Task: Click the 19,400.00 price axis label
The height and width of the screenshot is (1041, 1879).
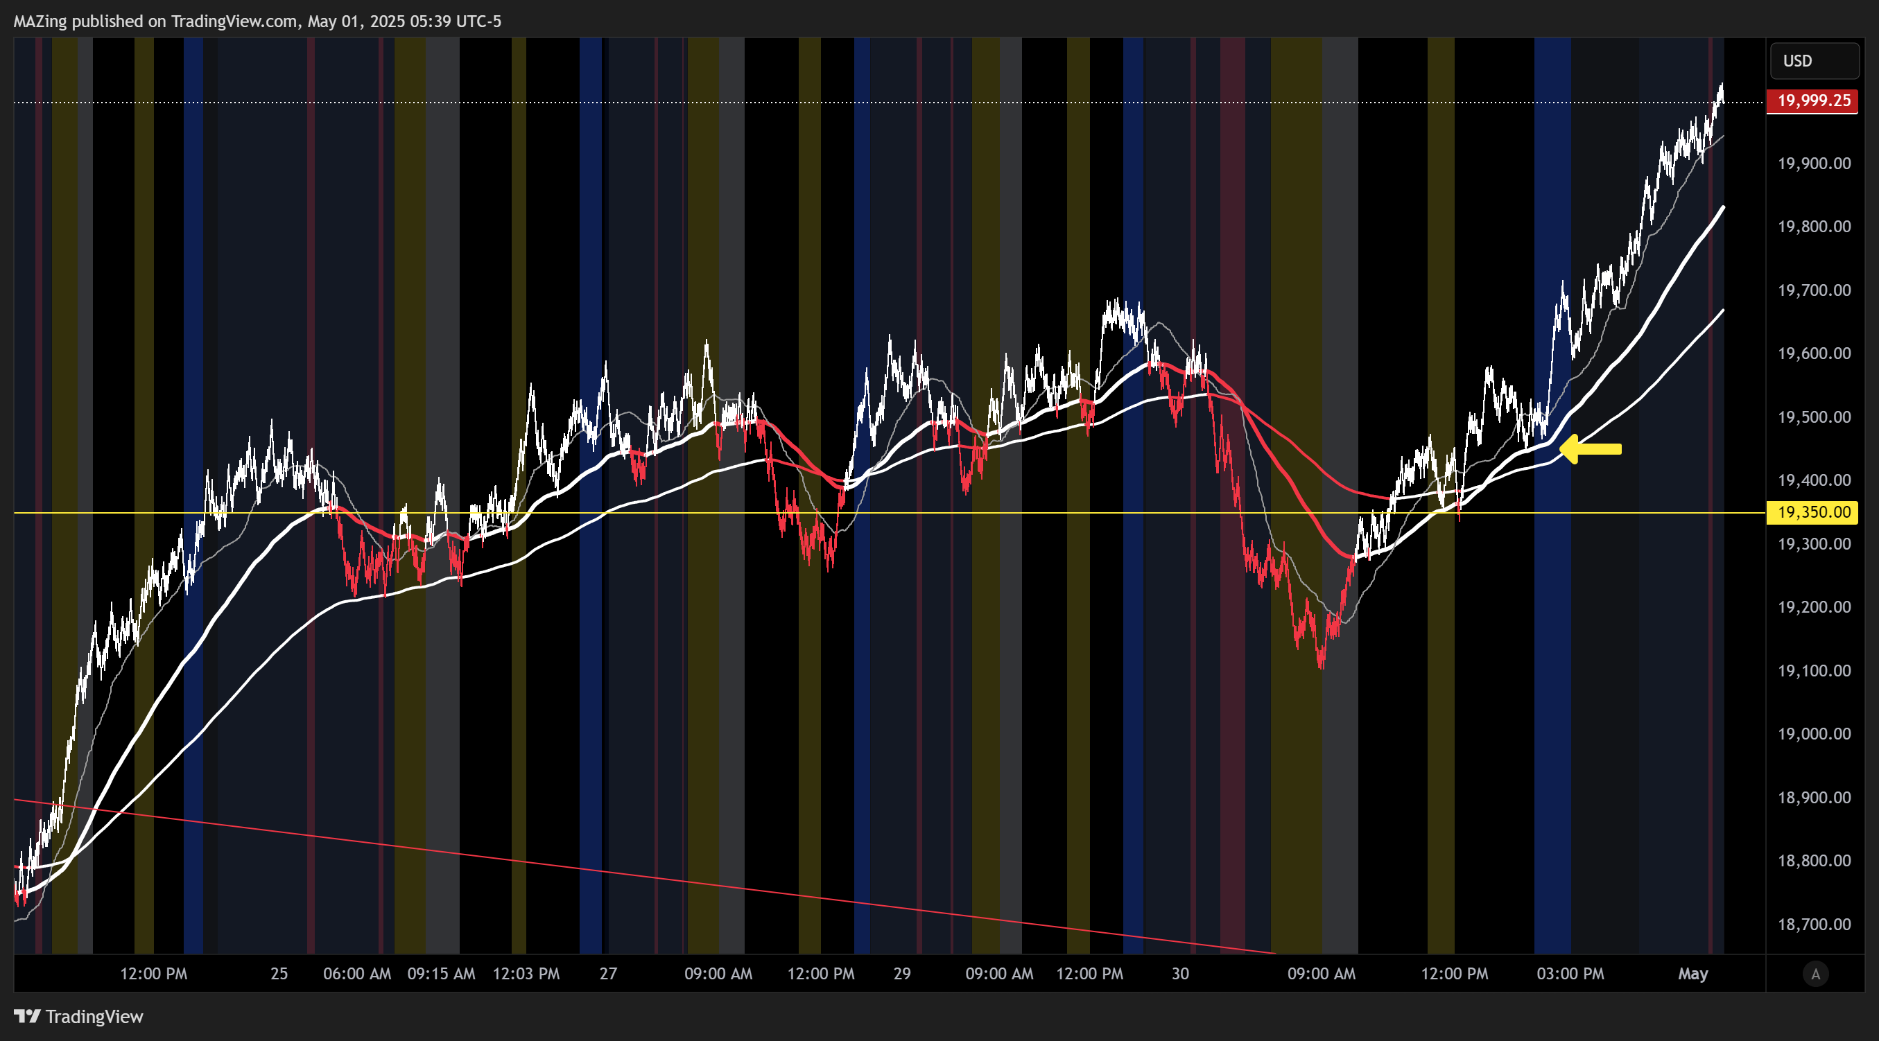Action: (x=1814, y=480)
